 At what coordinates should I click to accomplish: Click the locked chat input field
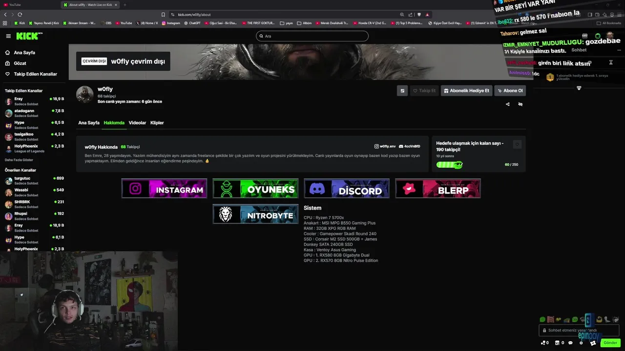(579, 330)
